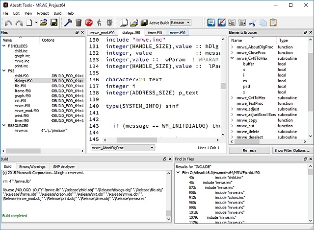Click the open folder icon in toolbar
The height and width of the screenshot is (230, 314).
(x=43, y=23)
